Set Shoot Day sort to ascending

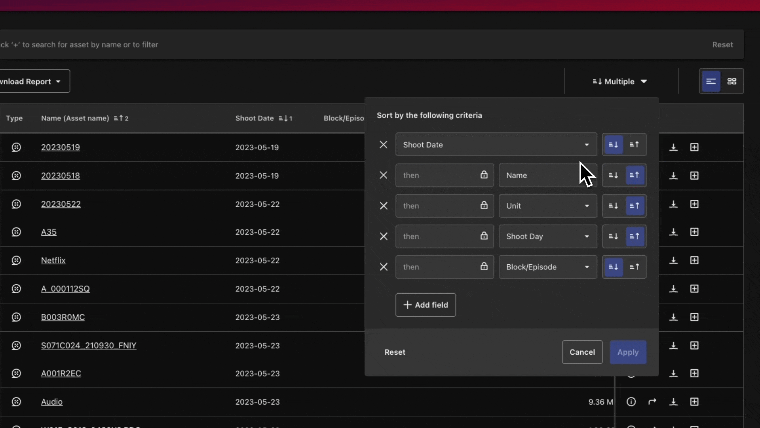pos(635,236)
